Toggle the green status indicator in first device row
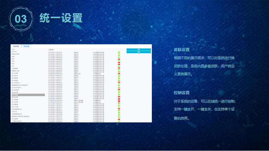 (x=119, y=52)
